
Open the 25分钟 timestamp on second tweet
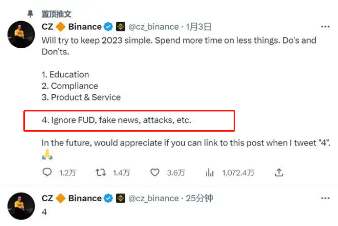coord(199,198)
